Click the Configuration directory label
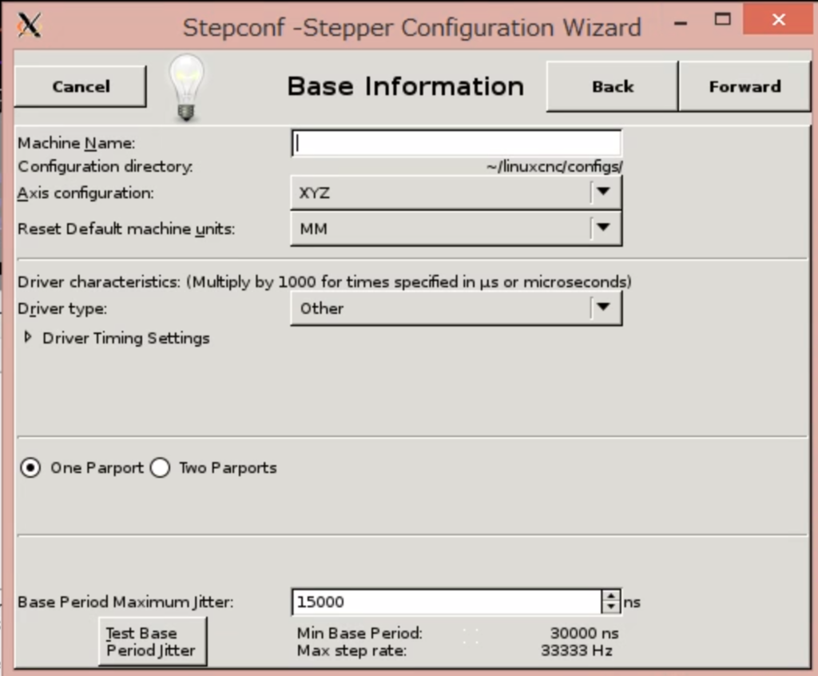Viewport: 818px width, 676px height. point(105,166)
